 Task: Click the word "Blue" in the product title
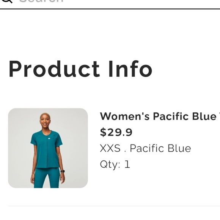[204, 116]
